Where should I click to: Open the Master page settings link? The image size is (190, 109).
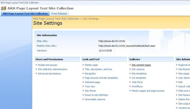(91, 65)
